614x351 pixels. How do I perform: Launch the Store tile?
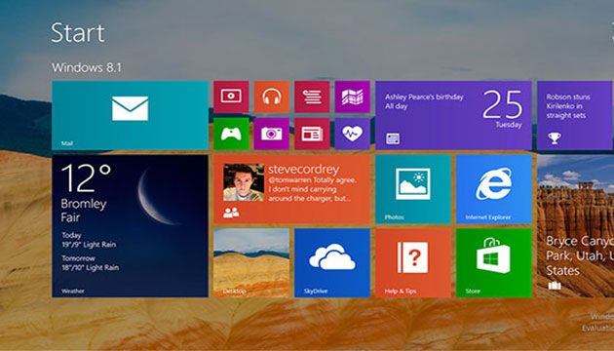pos(494,263)
